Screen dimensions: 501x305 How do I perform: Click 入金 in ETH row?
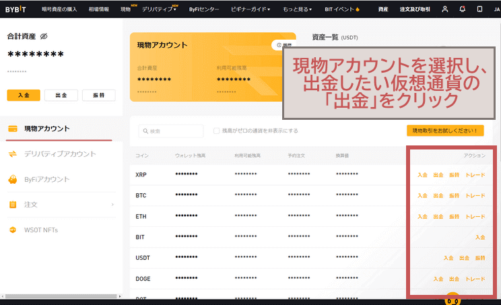[x=422, y=217]
